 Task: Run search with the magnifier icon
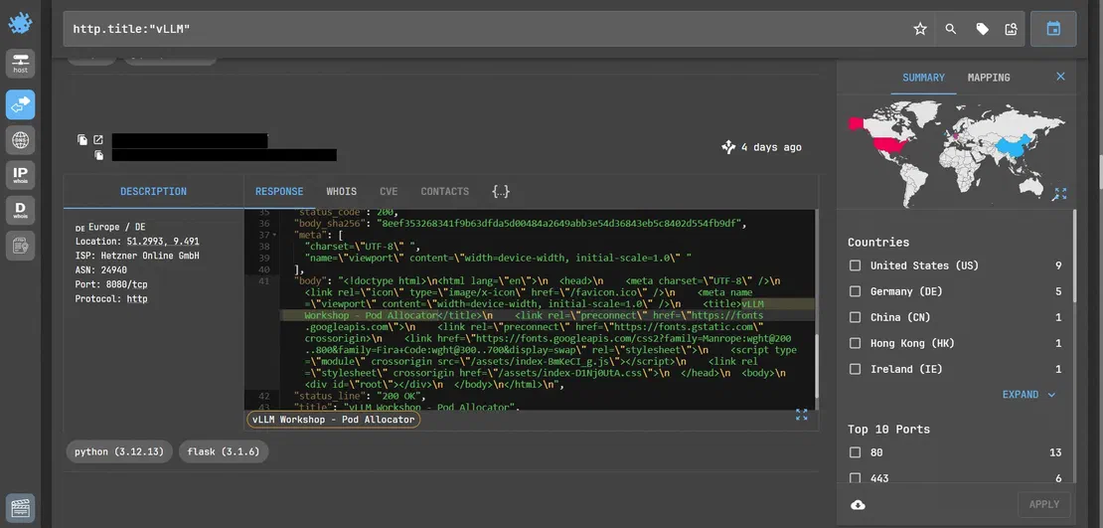[950, 29]
